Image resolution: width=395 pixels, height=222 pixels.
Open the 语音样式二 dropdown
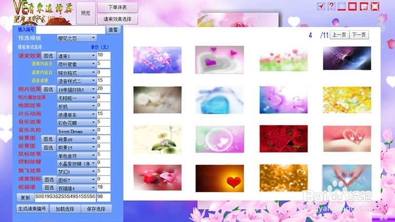(76, 81)
